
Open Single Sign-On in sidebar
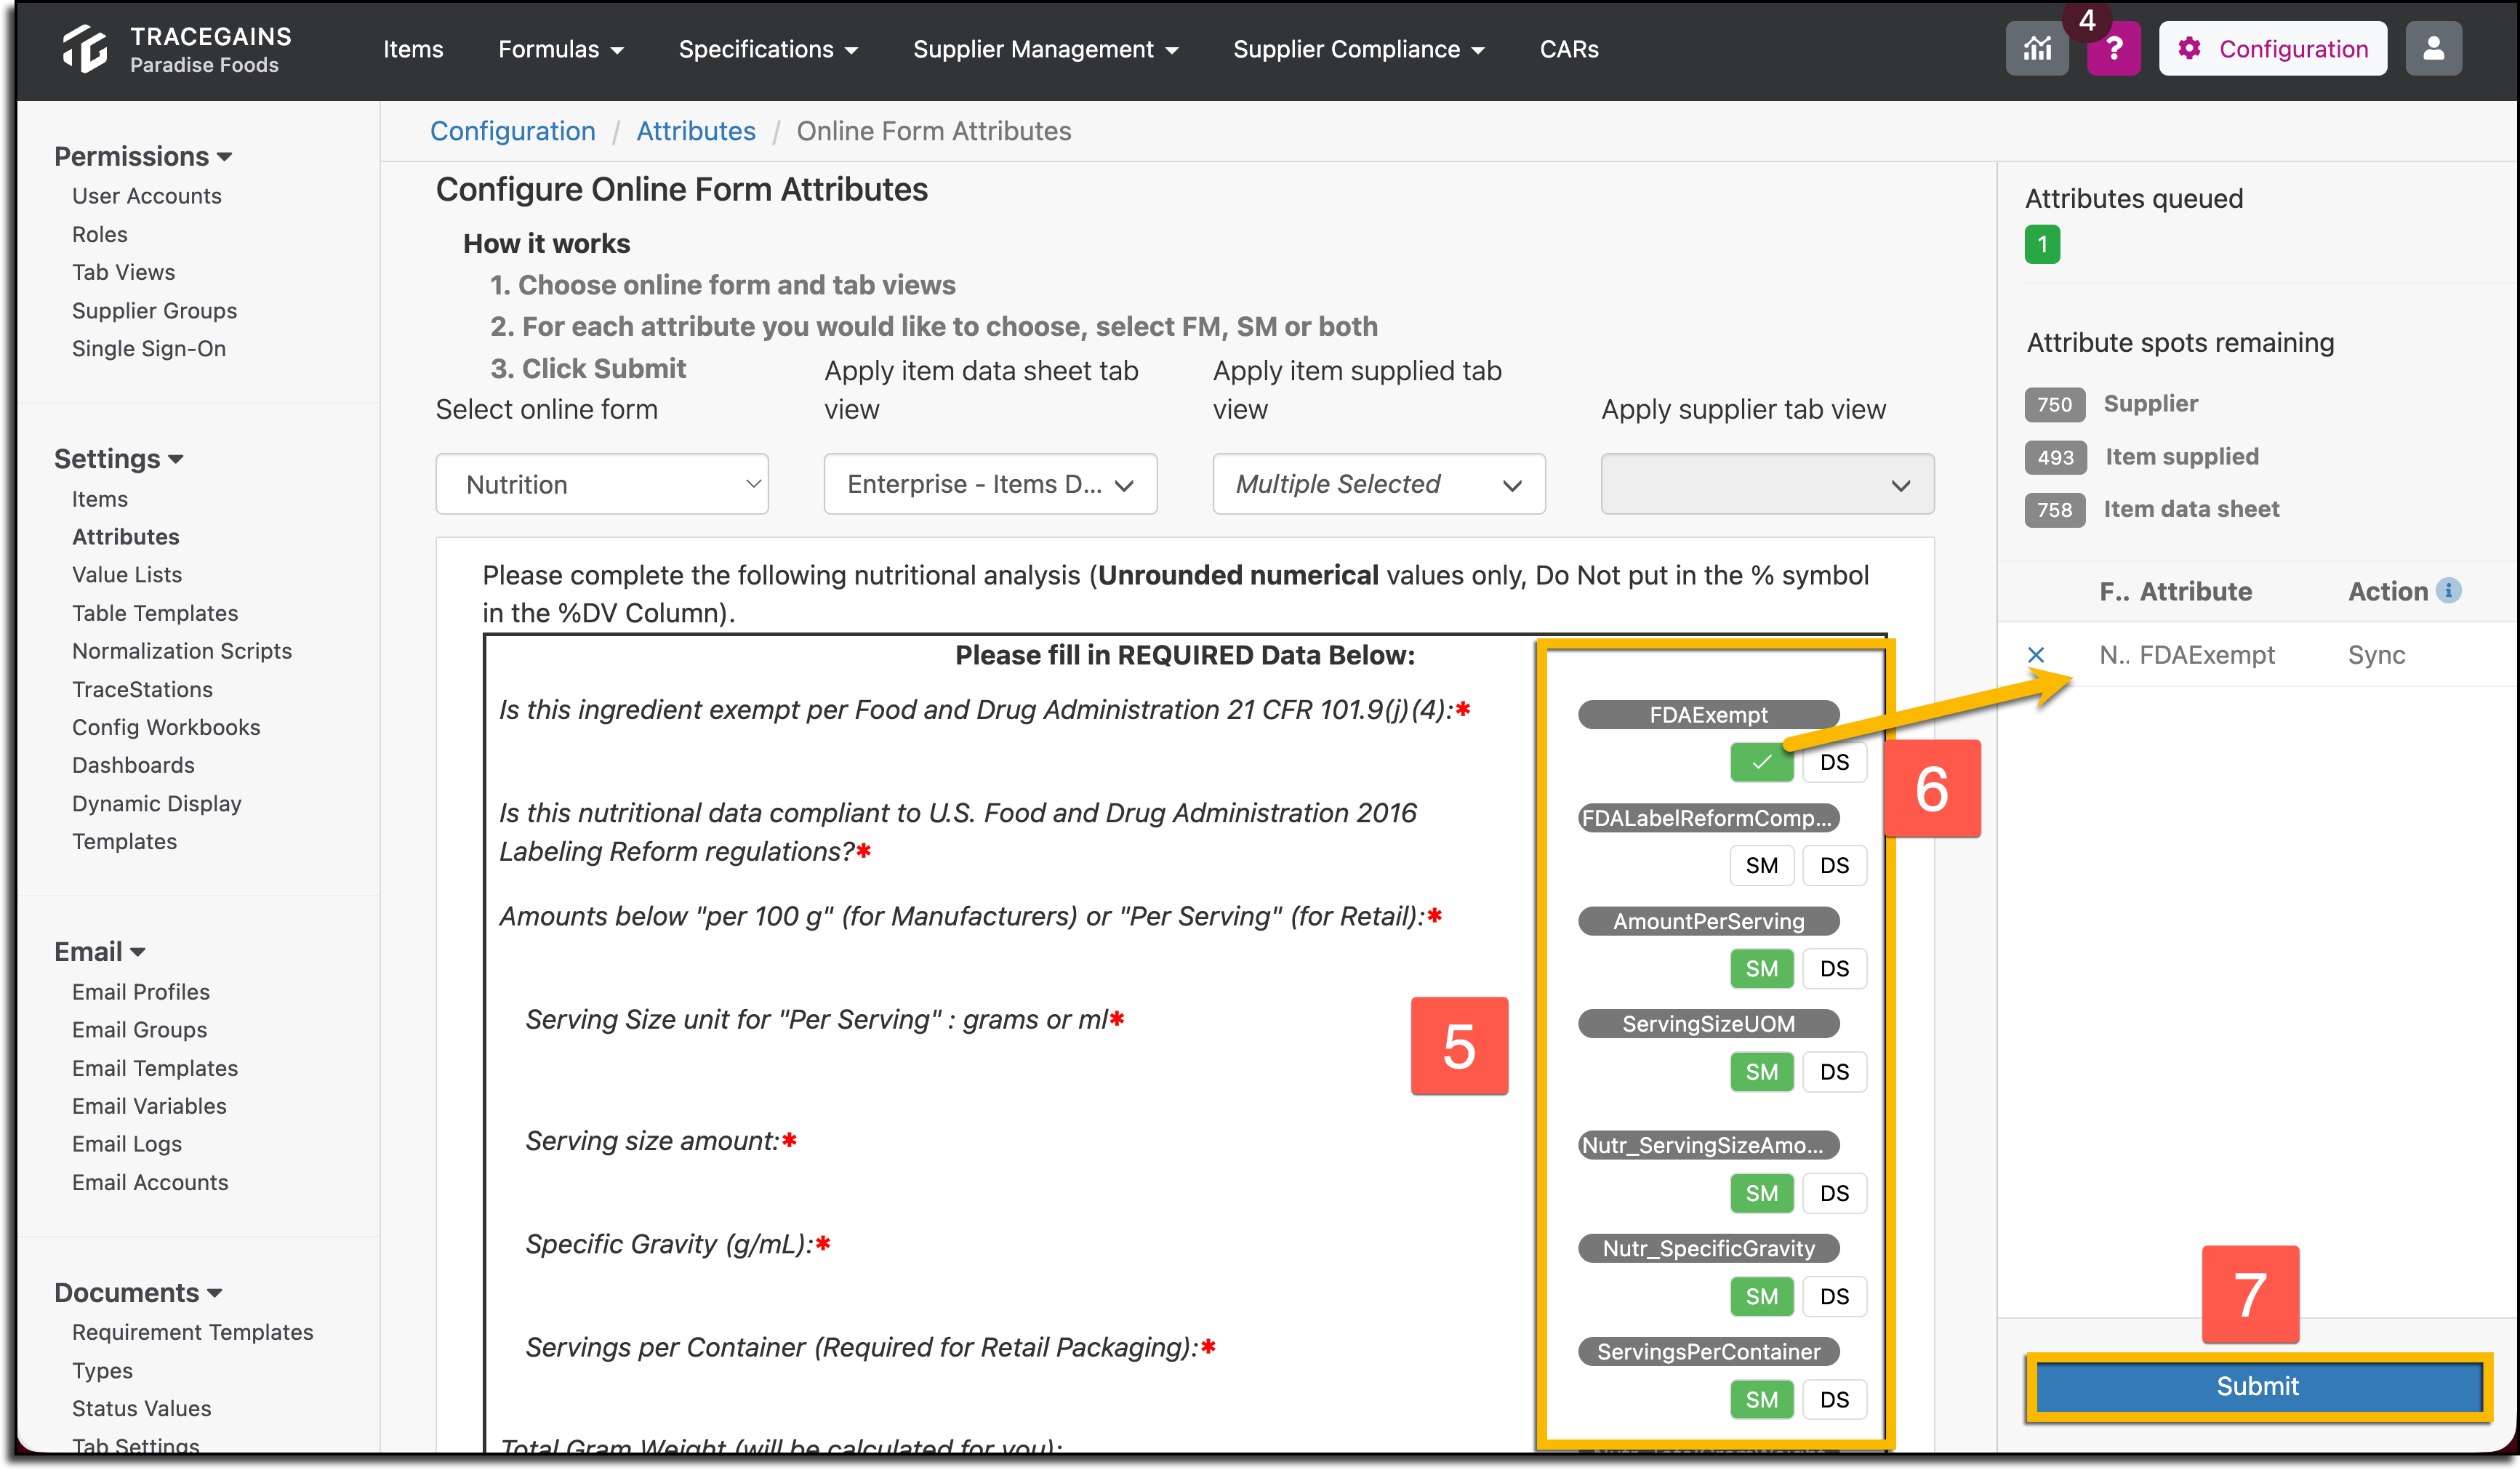(x=149, y=348)
